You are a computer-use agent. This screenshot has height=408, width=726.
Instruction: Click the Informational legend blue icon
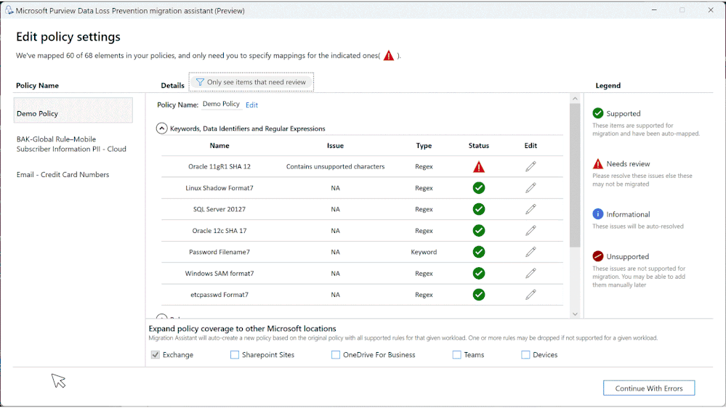tap(598, 213)
